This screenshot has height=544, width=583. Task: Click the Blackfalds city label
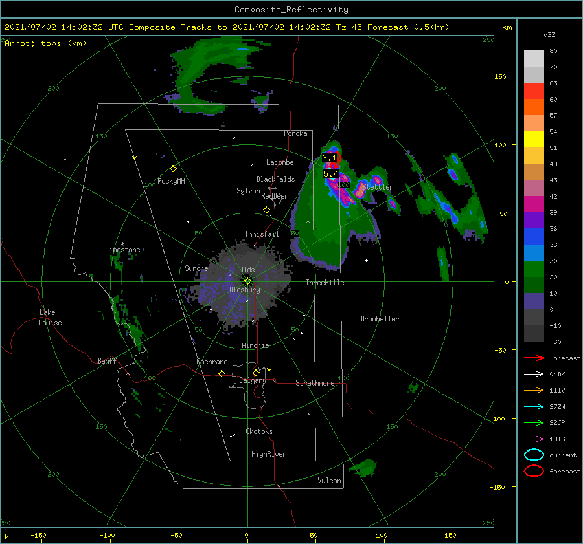click(x=275, y=179)
